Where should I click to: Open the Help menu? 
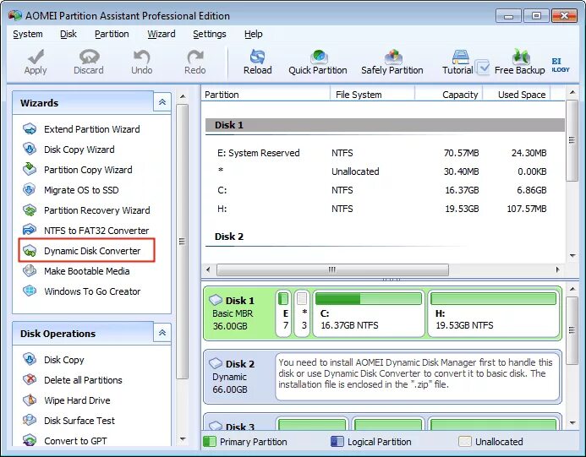click(254, 34)
